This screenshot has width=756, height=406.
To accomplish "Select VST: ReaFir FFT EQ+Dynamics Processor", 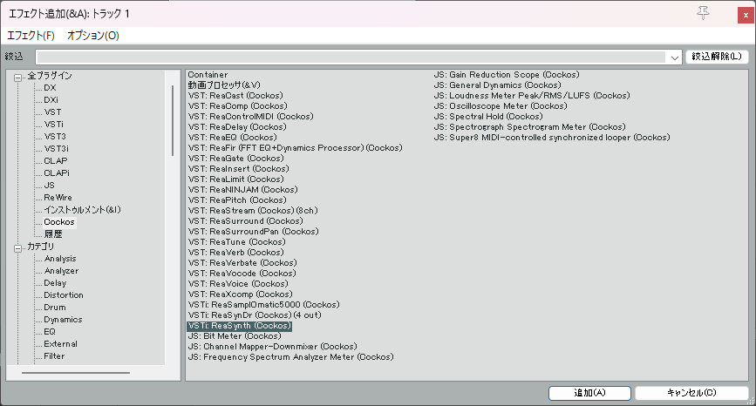I will click(295, 148).
